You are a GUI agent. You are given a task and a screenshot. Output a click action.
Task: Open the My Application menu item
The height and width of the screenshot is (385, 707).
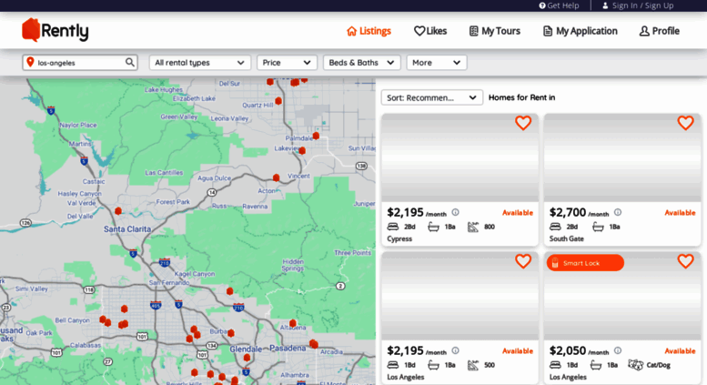(580, 31)
